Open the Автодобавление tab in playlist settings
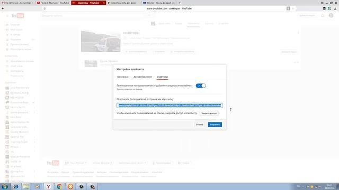 pos(142,77)
